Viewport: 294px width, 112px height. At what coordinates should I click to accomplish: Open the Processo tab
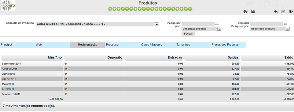click(112, 45)
